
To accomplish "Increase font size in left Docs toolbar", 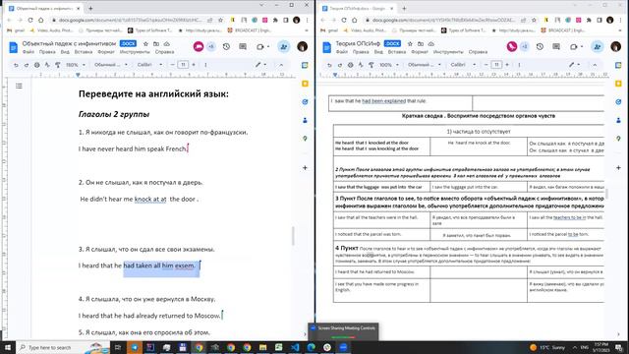I will pyautogui.click(x=194, y=65).
